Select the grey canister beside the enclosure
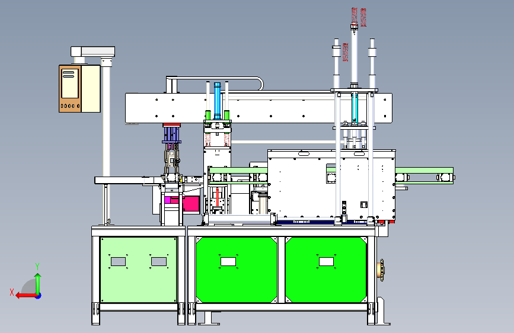 (263, 203)
